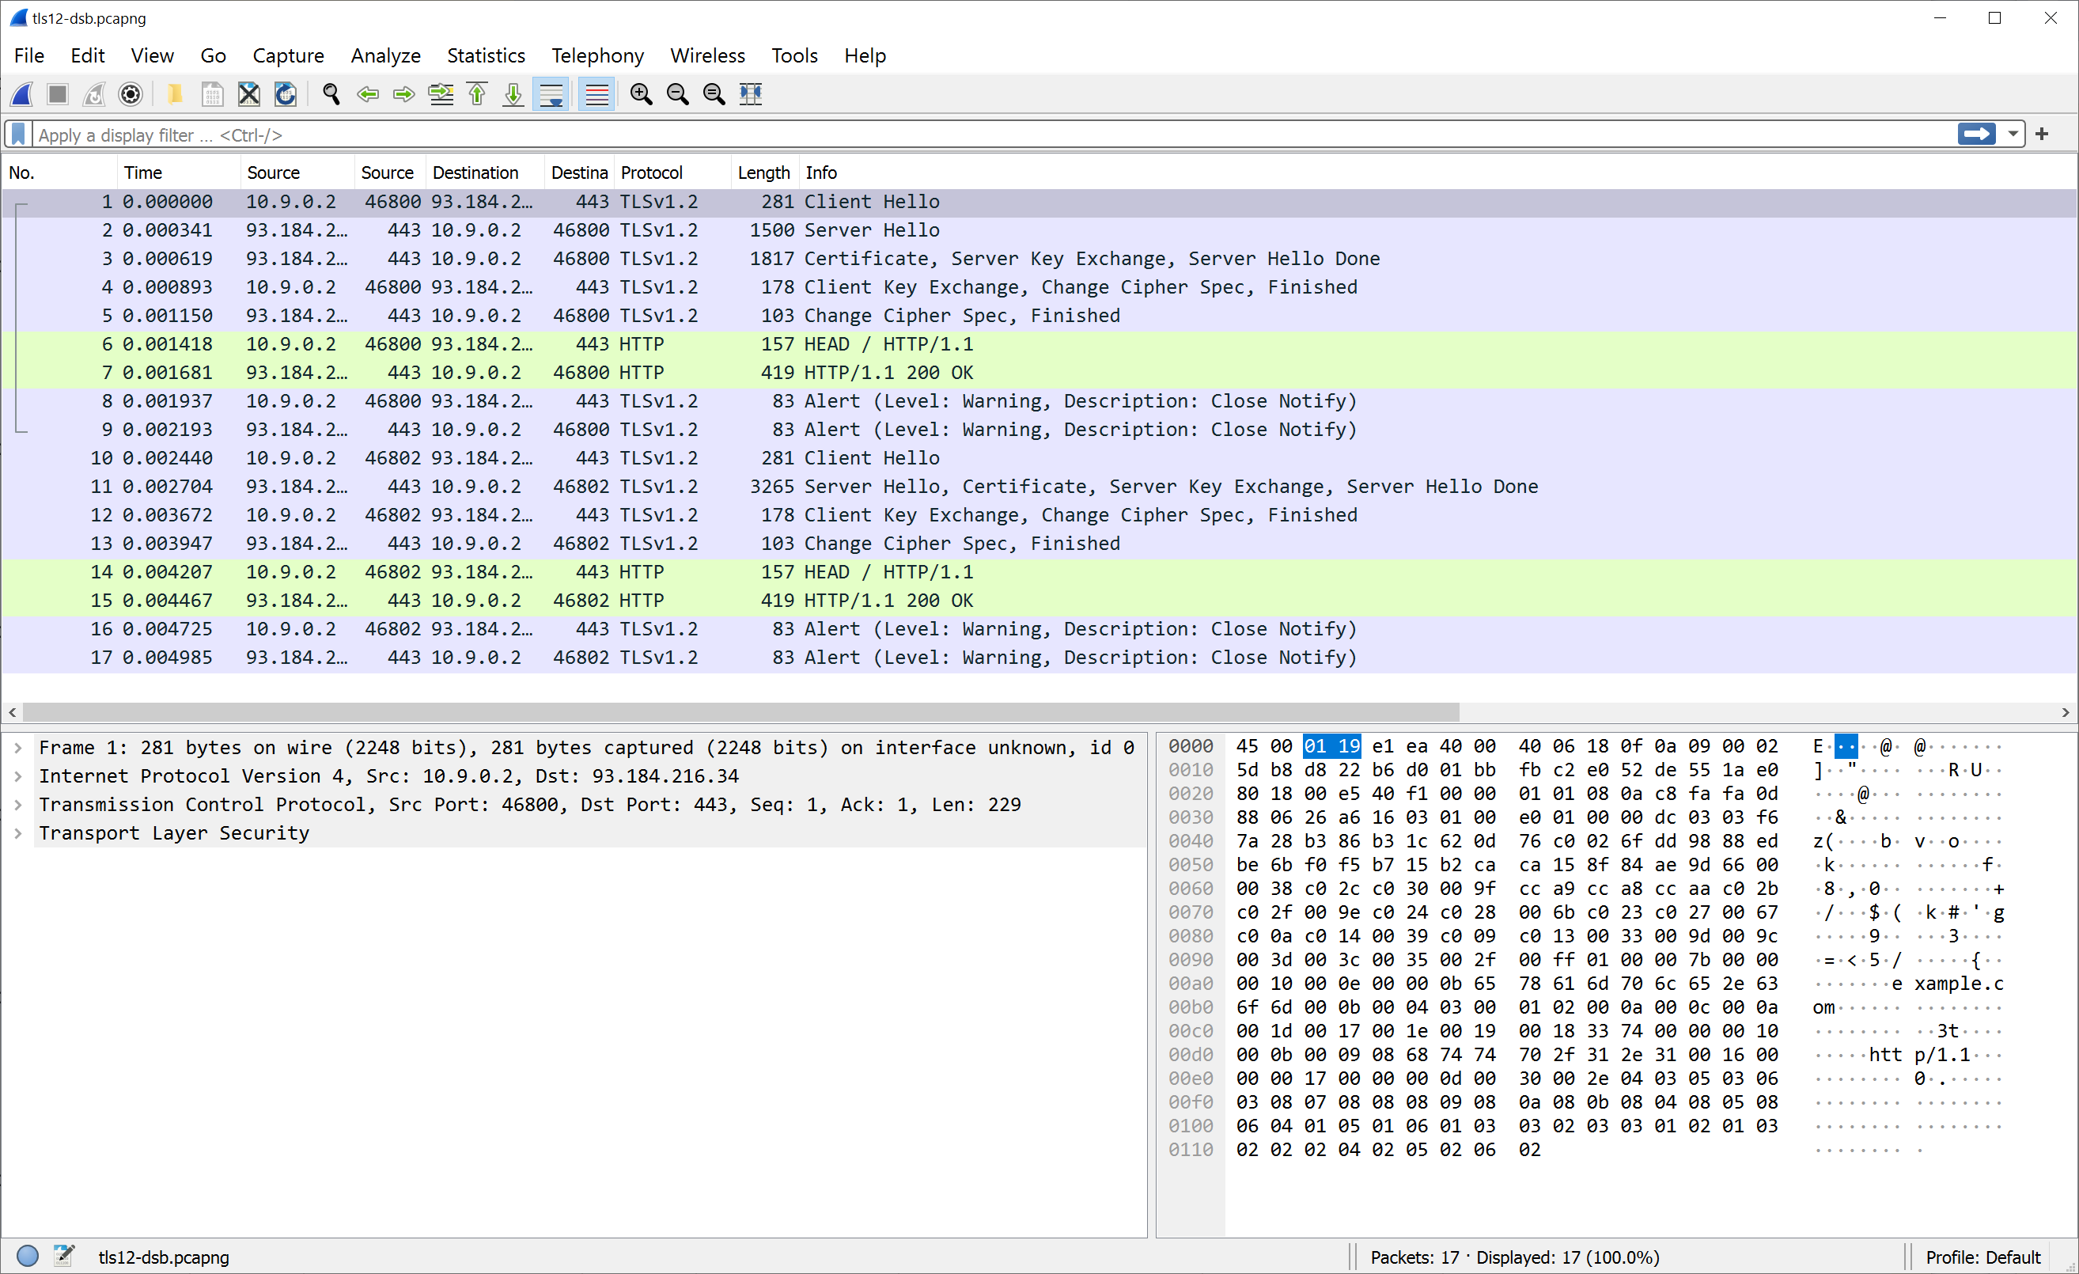
Task: Zoom in on packet list text
Action: click(642, 93)
